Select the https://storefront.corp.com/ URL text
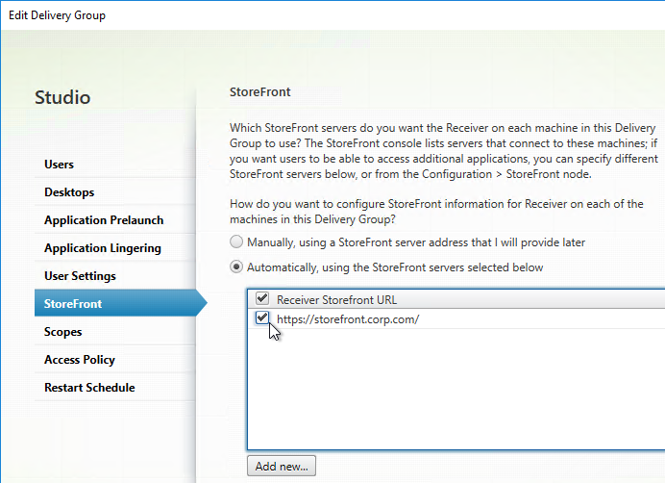The height and width of the screenshot is (483, 665). (348, 319)
